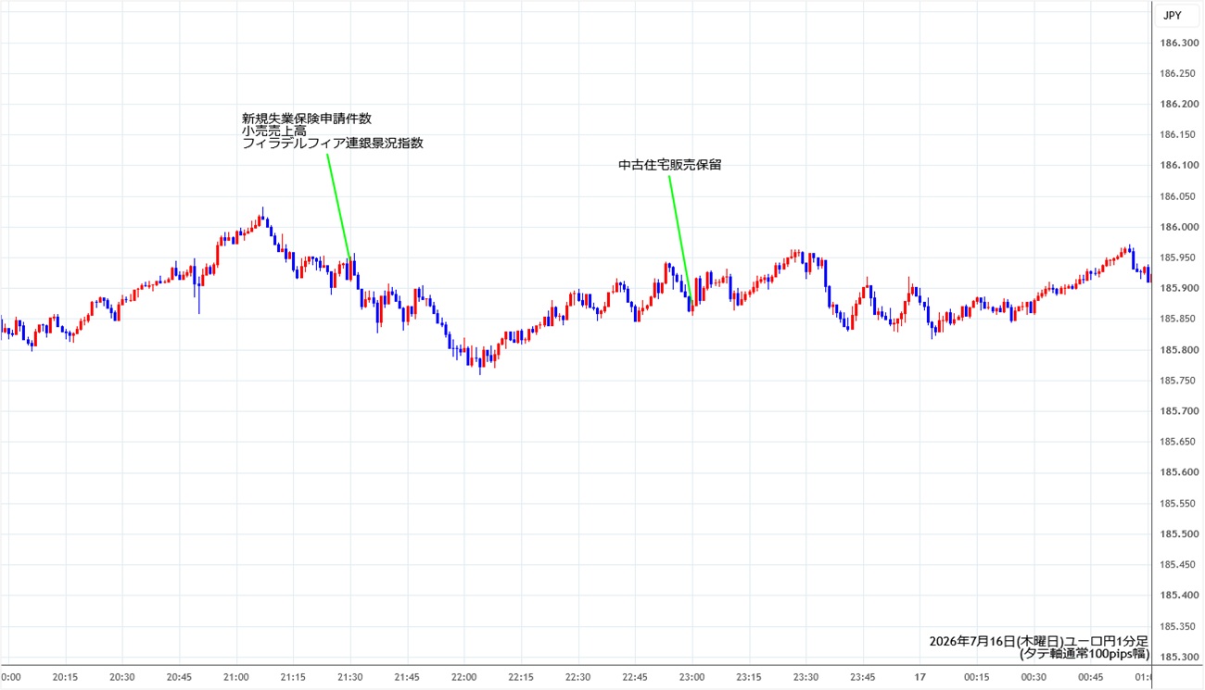Click the 22:45 time axis label
Viewport: 1205px width, 690px height.
point(636,677)
